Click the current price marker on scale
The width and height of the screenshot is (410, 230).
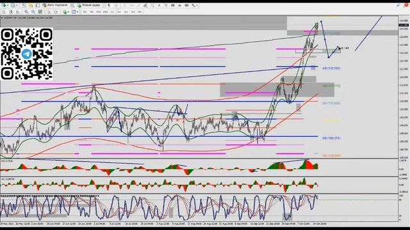tap(404, 25)
